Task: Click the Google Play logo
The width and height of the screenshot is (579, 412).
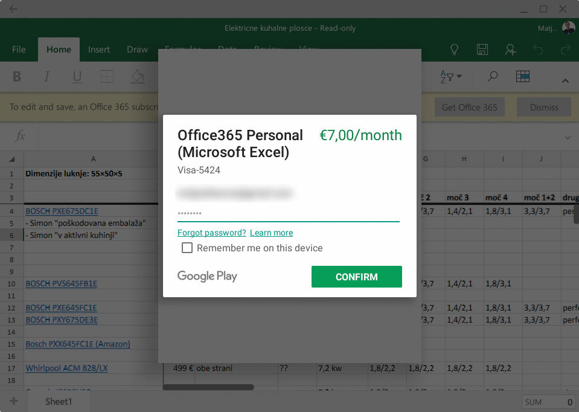Action: pyautogui.click(x=207, y=276)
